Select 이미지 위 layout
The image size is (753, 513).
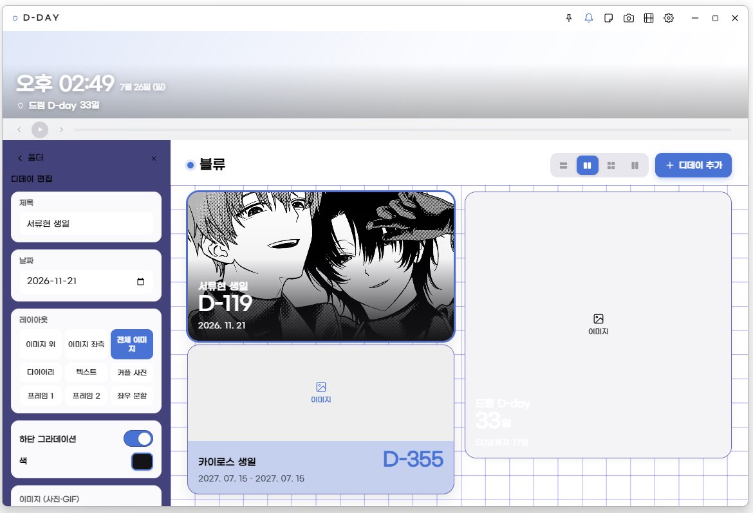click(41, 344)
